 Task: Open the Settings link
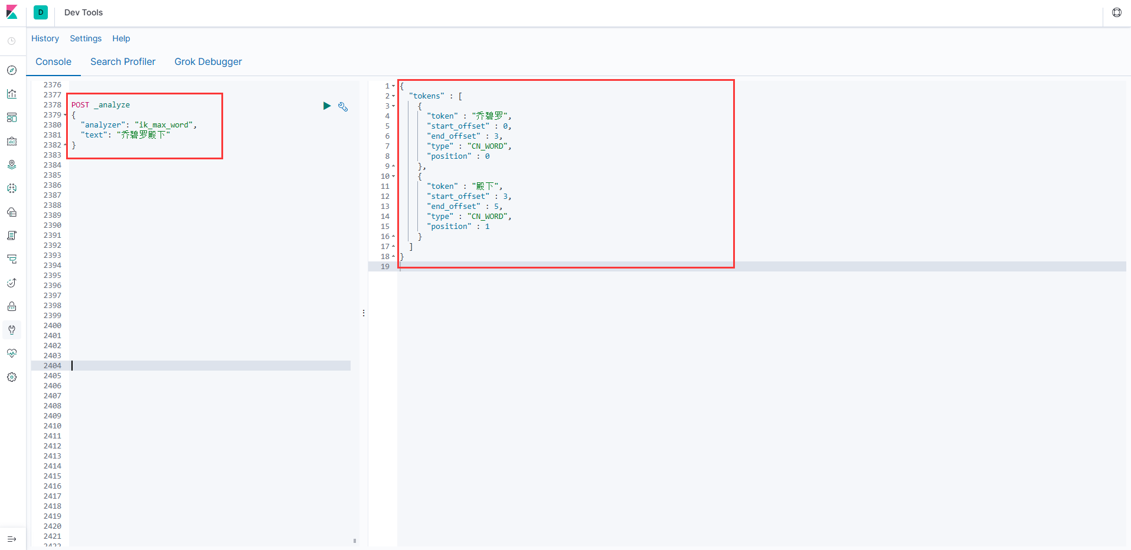[86, 38]
